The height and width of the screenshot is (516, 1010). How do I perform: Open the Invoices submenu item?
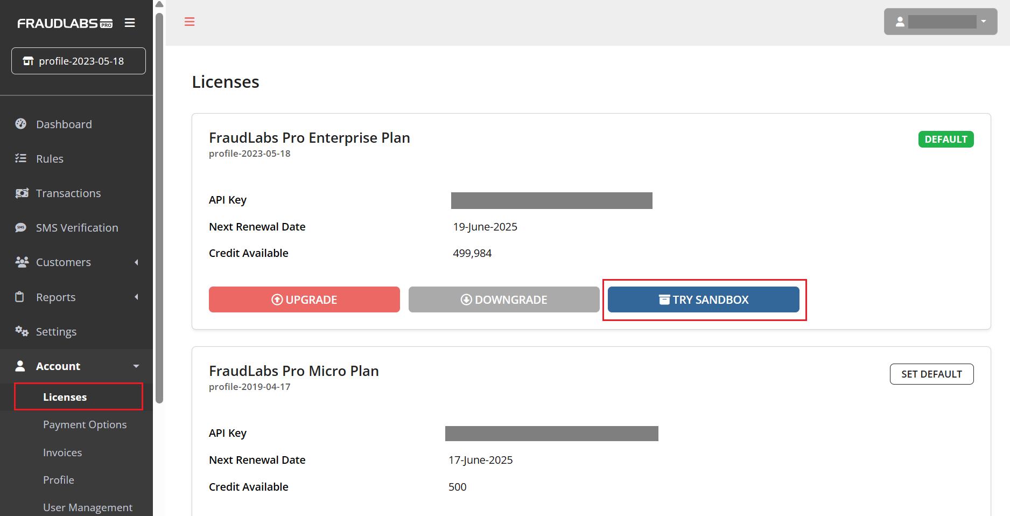coord(62,452)
